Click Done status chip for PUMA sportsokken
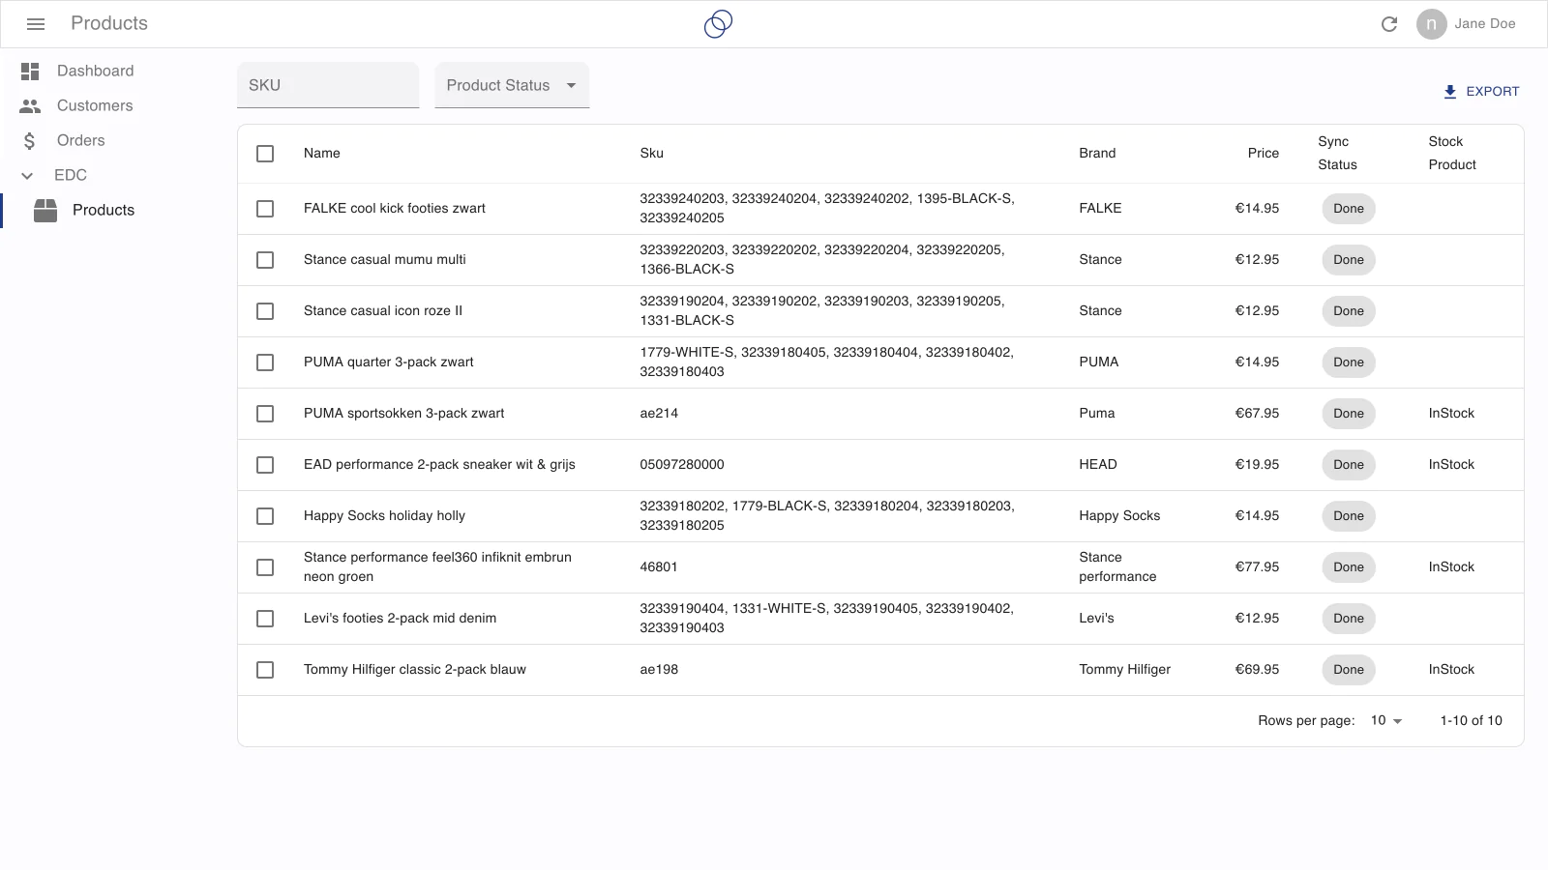The width and height of the screenshot is (1548, 870). (1348, 414)
